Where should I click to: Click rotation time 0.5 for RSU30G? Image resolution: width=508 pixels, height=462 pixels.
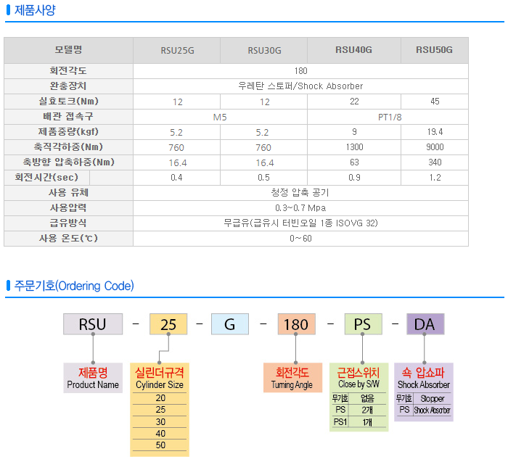tap(263, 178)
